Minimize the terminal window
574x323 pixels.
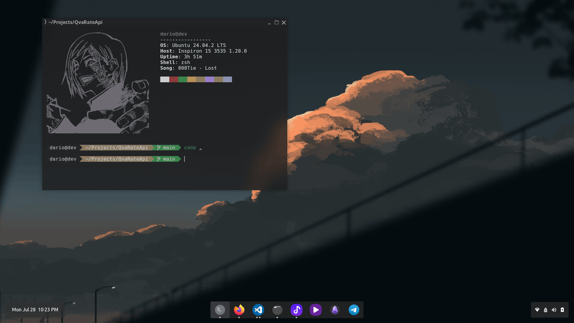coord(269,23)
